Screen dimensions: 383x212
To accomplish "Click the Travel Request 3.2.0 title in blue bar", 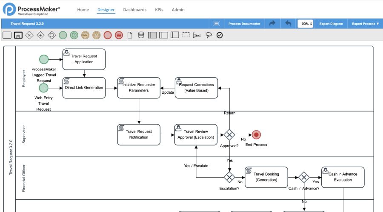I will [x=27, y=24].
